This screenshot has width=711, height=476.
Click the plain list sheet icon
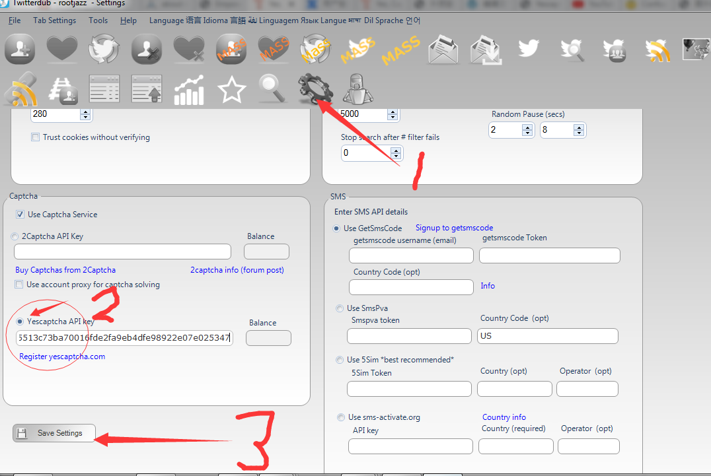tap(104, 88)
